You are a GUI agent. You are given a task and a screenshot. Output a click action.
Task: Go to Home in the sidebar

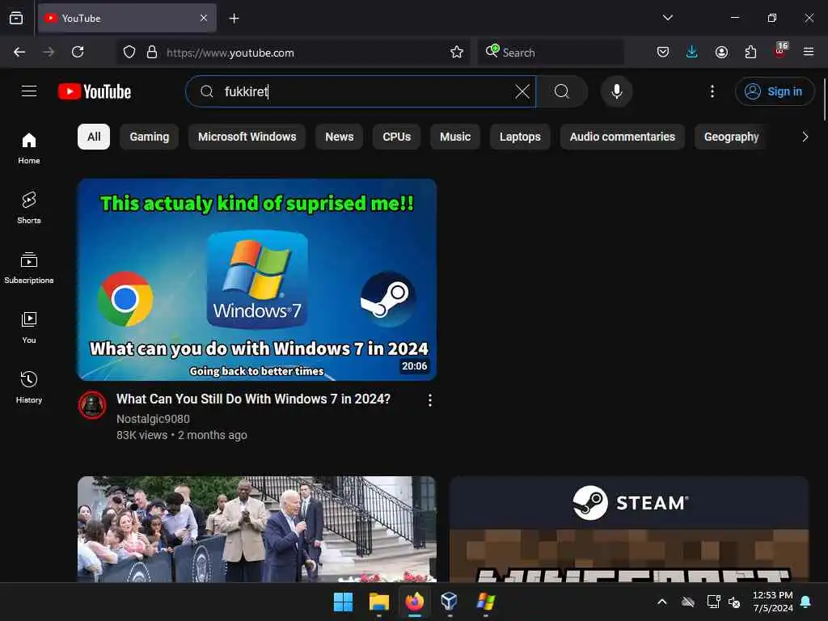click(29, 149)
